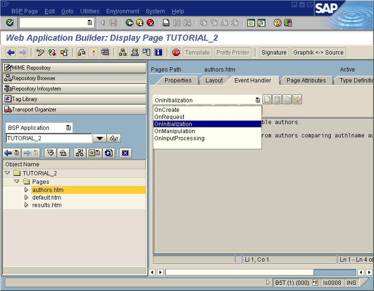374x291 pixels.
Task: Click the horizontal scrollbar thumb below the editor
Action: coord(239,272)
